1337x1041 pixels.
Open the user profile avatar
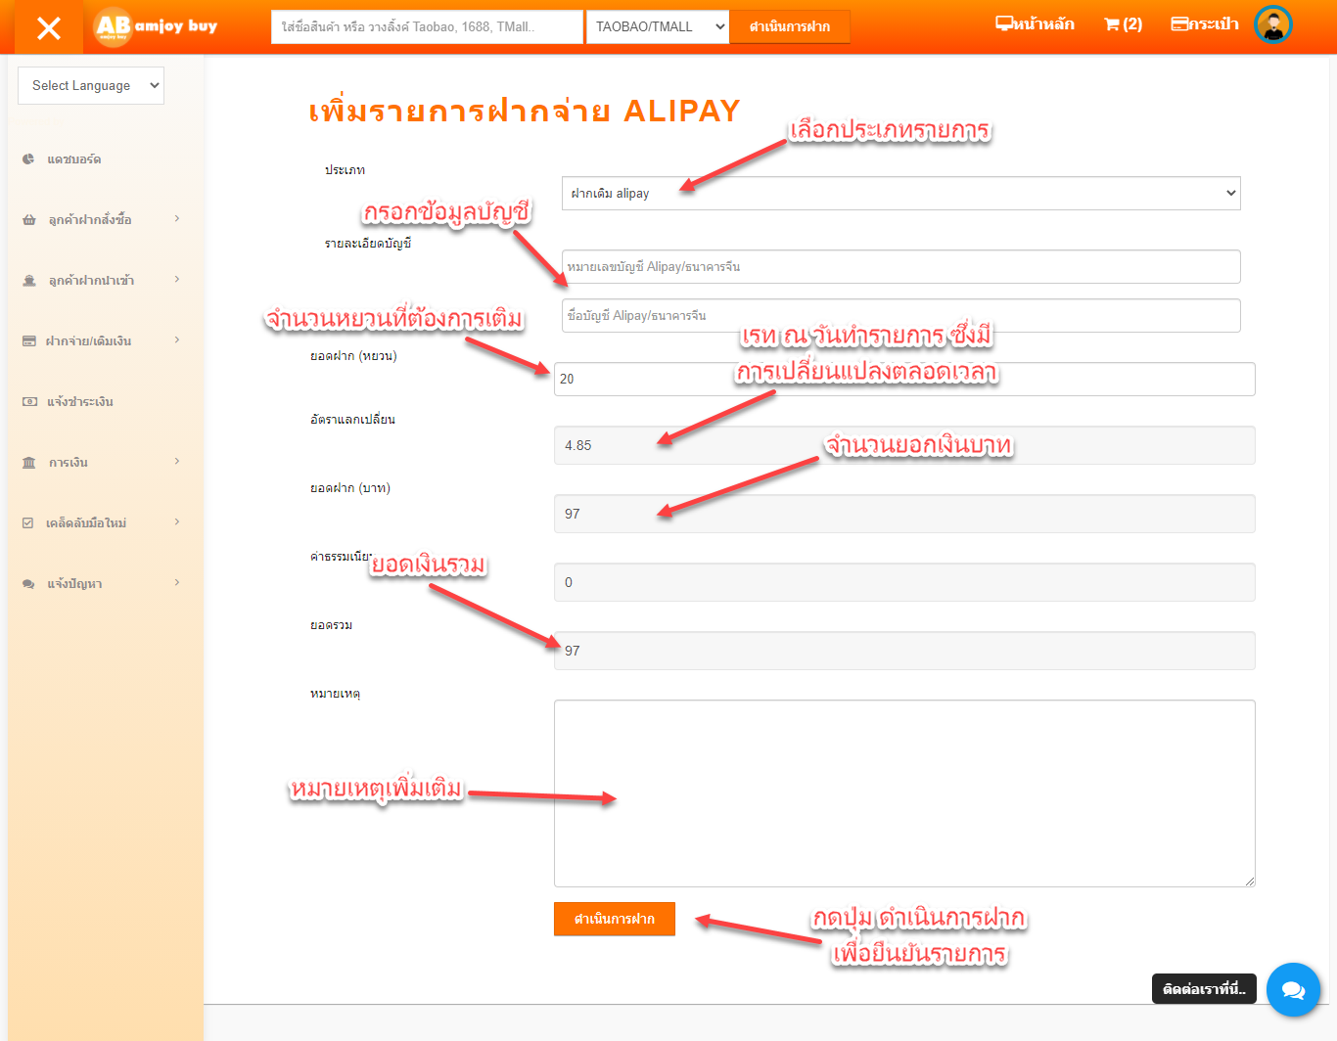coord(1273,24)
